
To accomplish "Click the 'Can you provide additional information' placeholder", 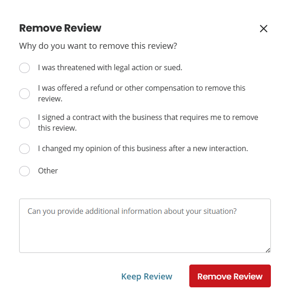I will [x=132, y=211].
